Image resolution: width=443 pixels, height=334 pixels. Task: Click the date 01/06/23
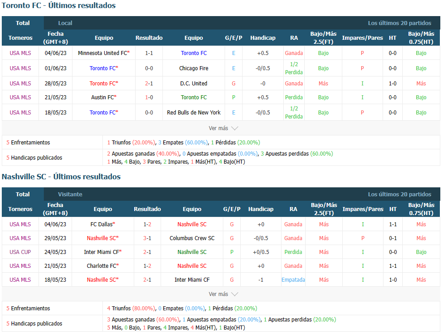[x=55, y=68]
